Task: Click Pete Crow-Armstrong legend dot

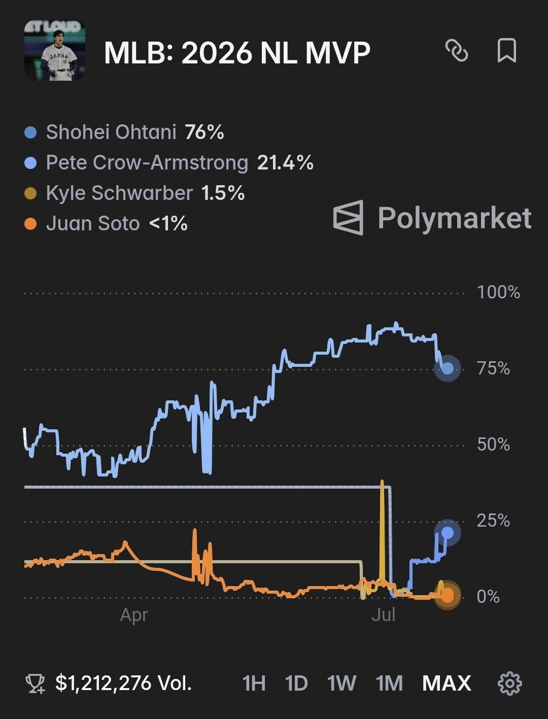Action: click(30, 163)
